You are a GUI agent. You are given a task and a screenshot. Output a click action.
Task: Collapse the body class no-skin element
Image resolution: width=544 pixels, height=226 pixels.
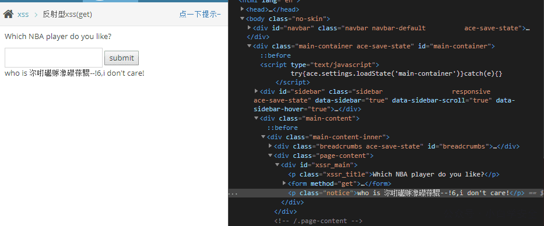(243, 19)
